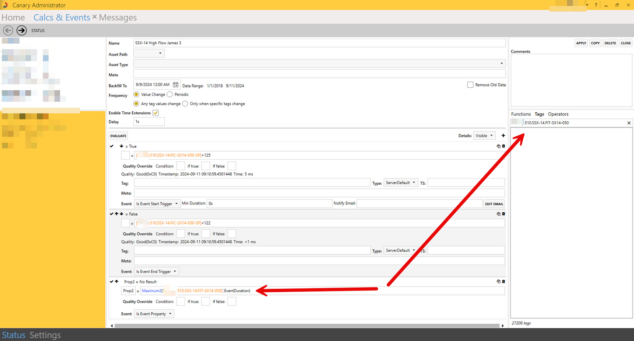Clear the tag search with X icon
This screenshot has width=634, height=341.
[629, 123]
